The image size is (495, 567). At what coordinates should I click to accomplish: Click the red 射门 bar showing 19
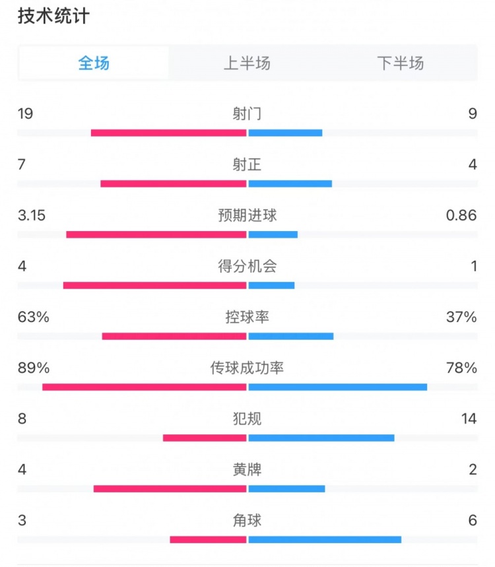(168, 133)
